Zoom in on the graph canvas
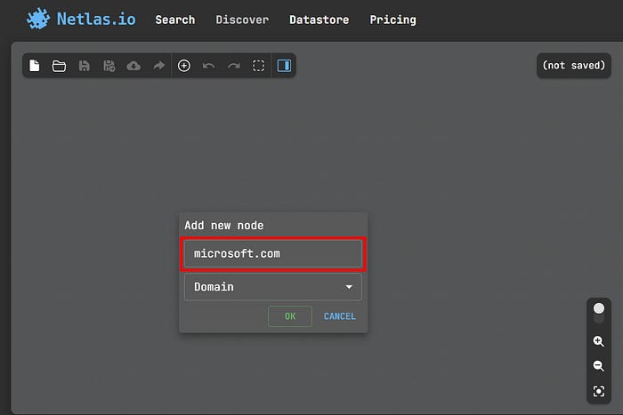This screenshot has height=415, width=623. [599, 341]
